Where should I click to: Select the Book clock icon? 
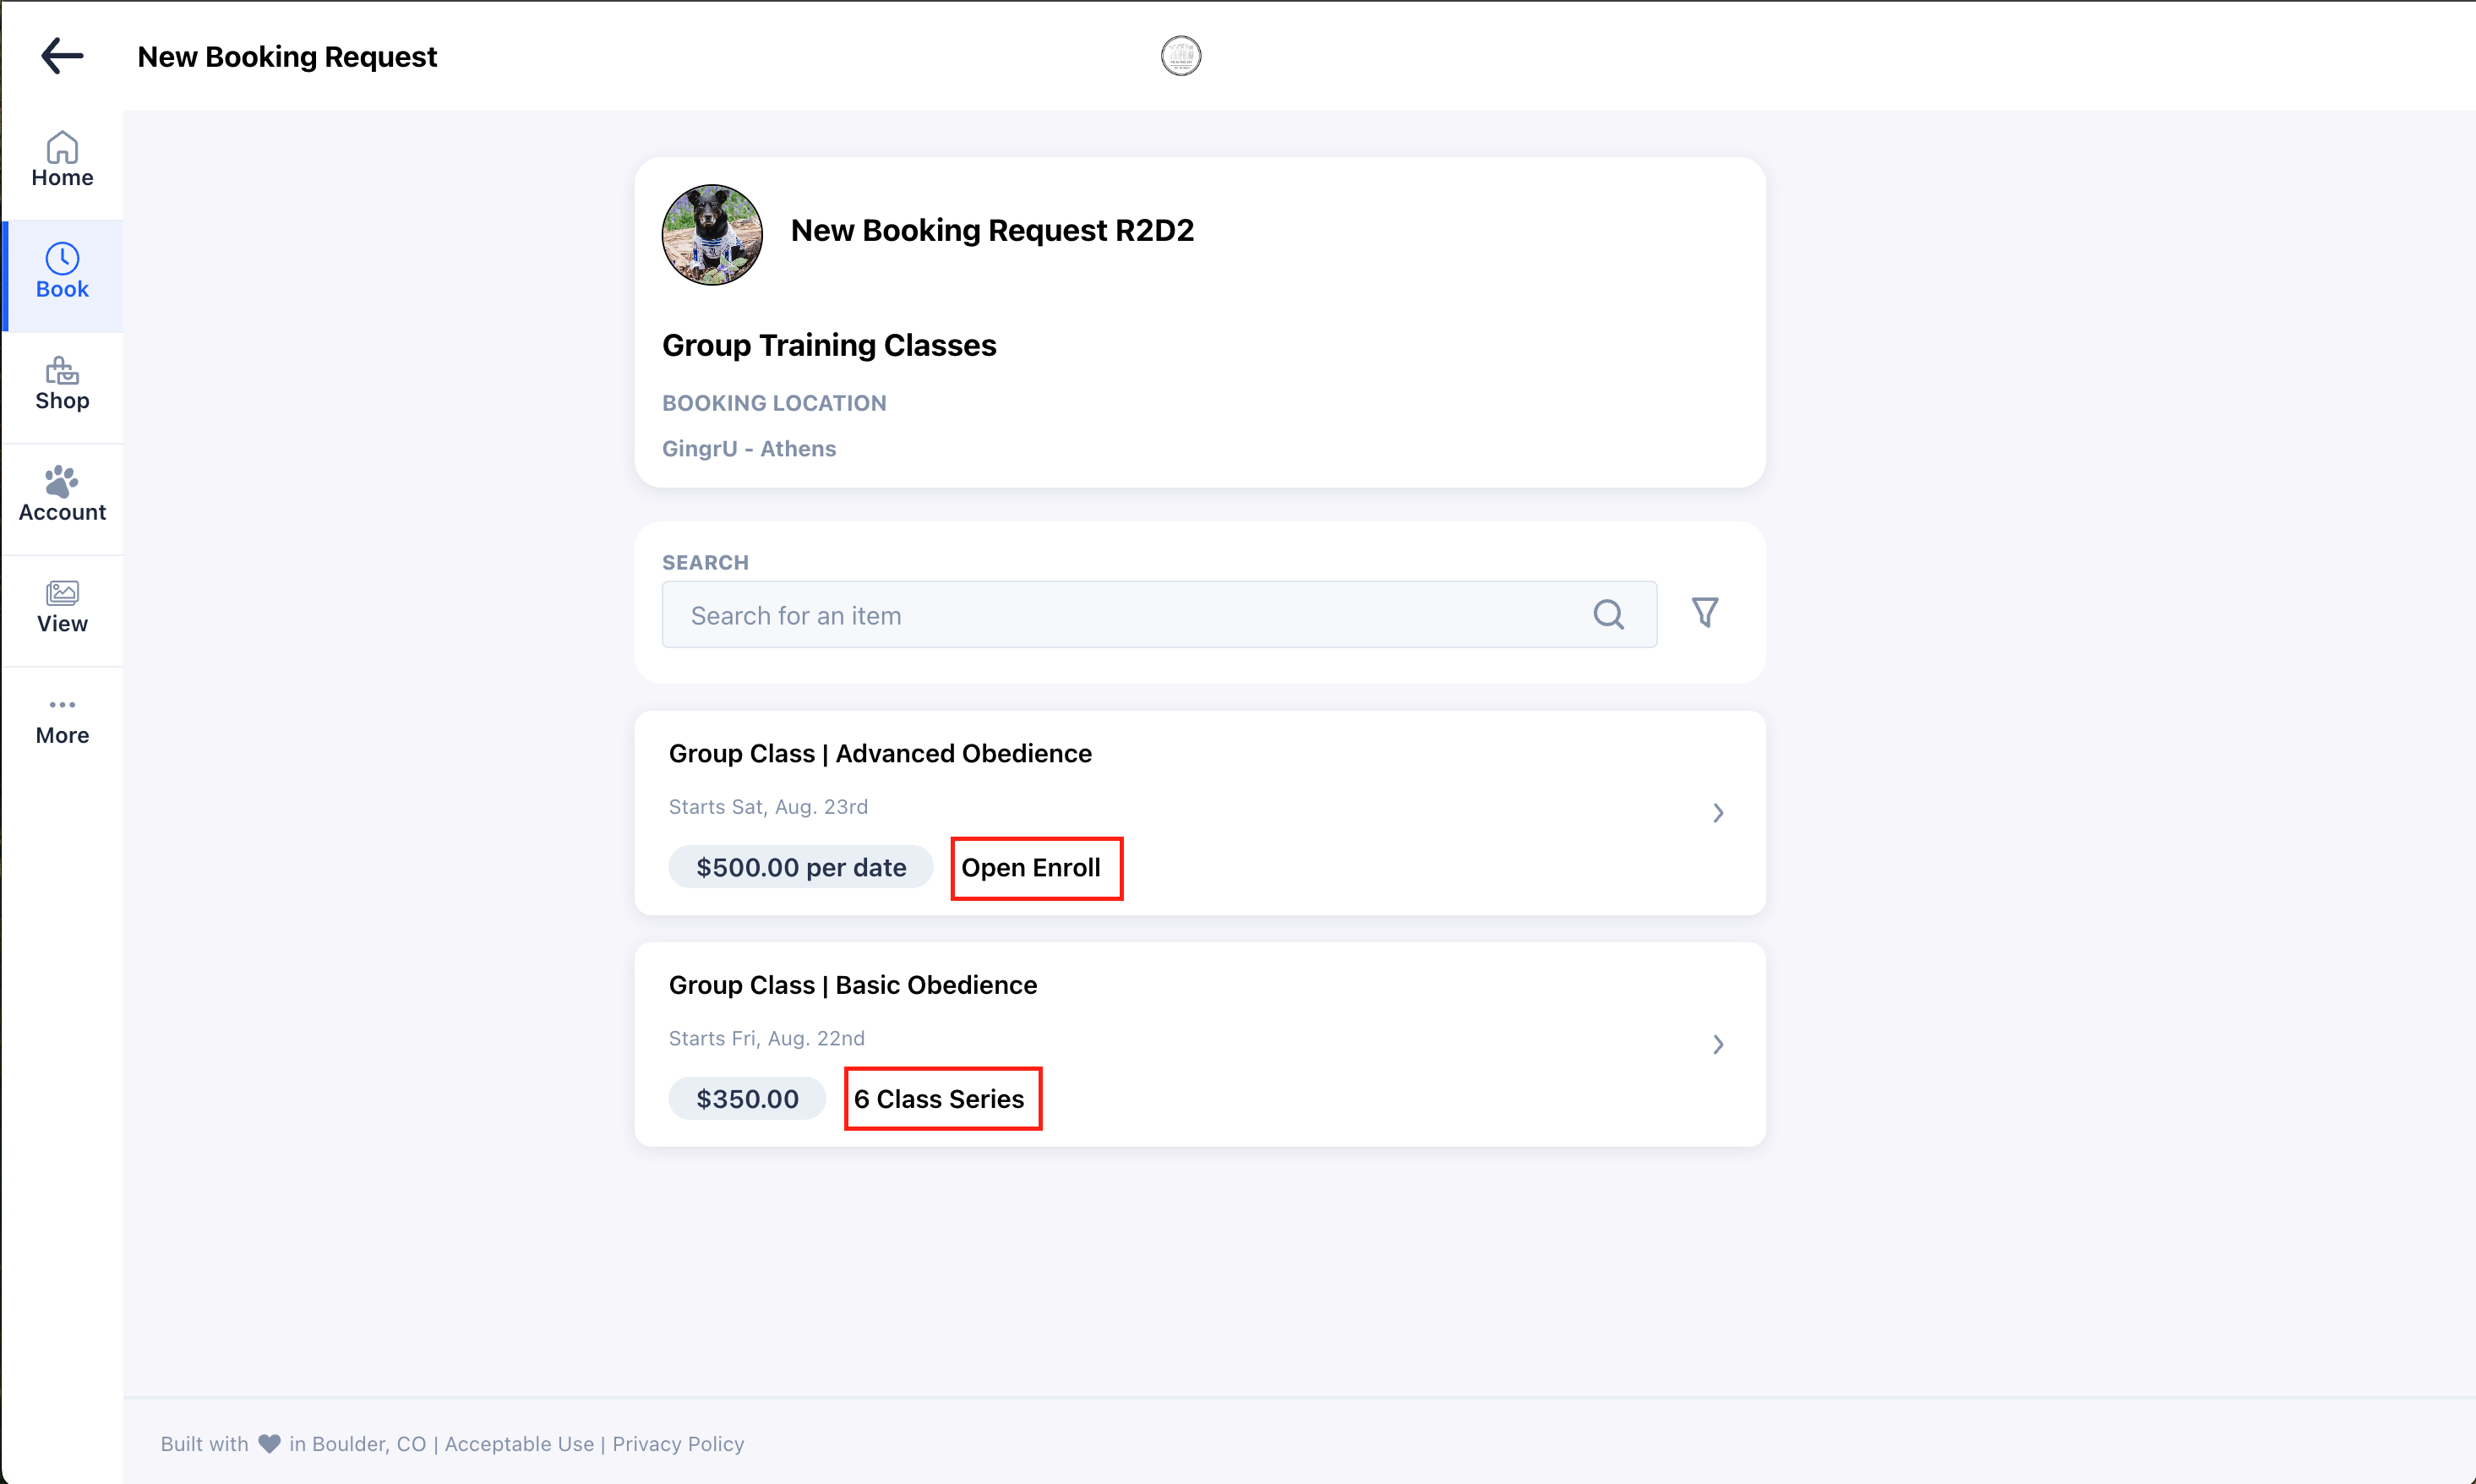[62, 258]
